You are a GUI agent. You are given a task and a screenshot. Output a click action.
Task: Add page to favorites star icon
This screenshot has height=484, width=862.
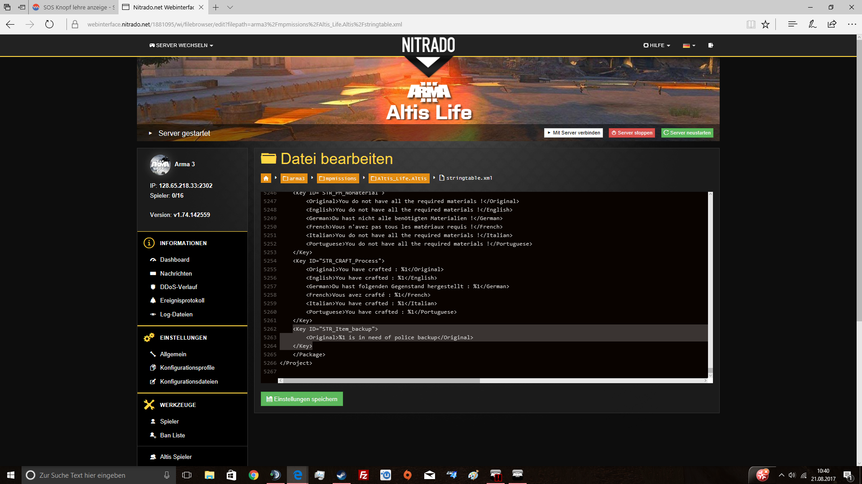click(x=765, y=24)
